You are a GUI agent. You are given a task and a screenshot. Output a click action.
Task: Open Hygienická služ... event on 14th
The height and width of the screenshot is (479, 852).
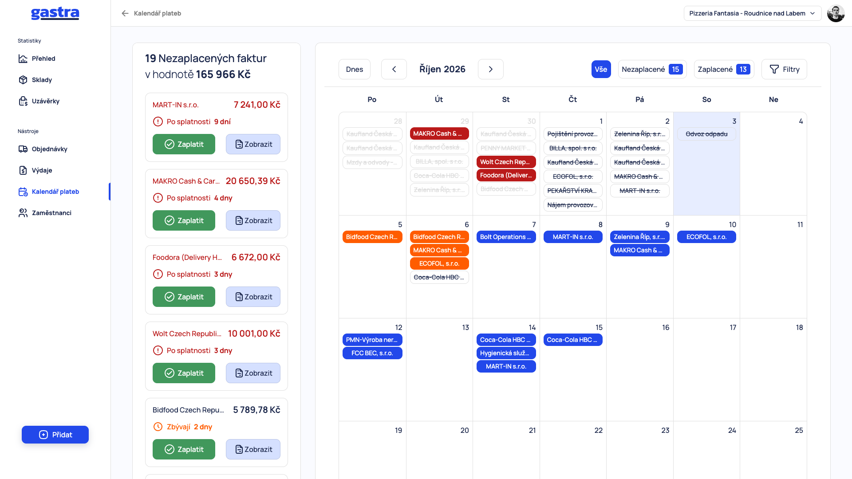coord(506,353)
